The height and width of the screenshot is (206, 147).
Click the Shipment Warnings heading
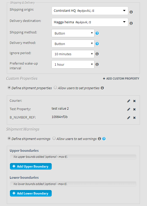pos(23,129)
